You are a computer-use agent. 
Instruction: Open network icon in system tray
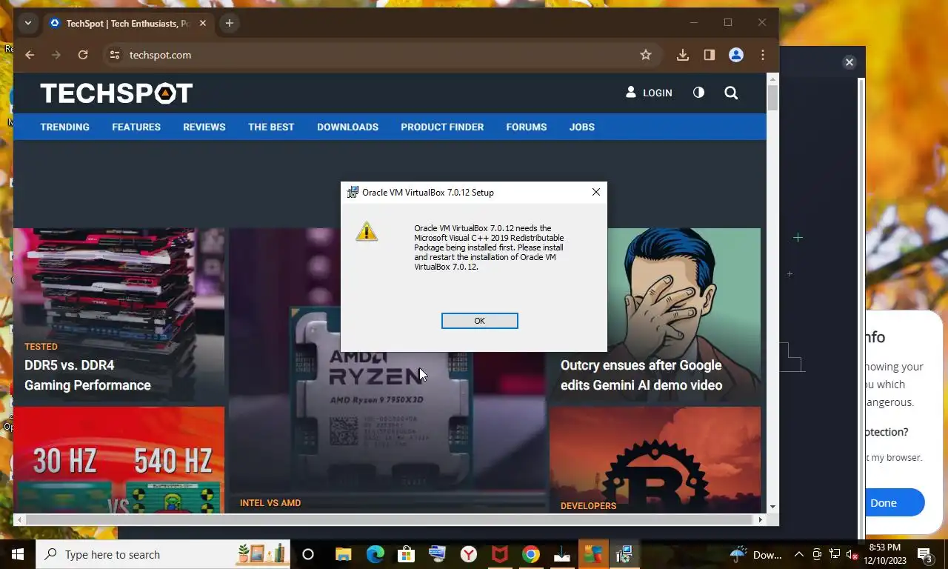[835, 554]
